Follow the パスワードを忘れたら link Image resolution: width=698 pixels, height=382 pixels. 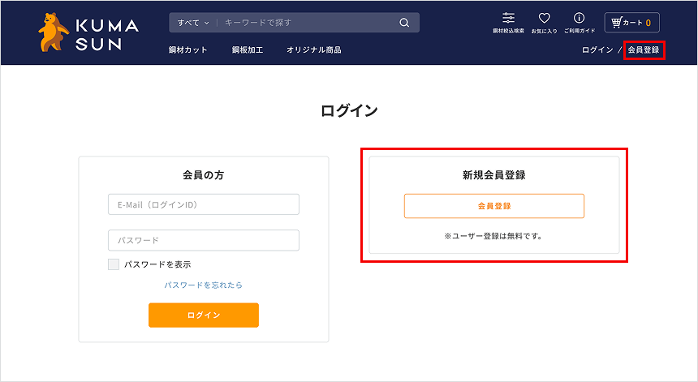[x=203, y=285]
